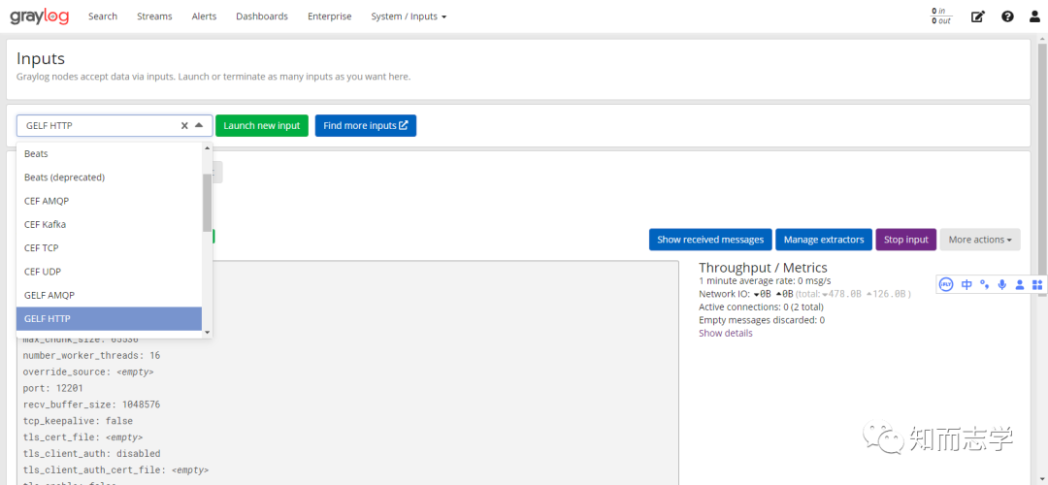Open Manage extractors

824,240
